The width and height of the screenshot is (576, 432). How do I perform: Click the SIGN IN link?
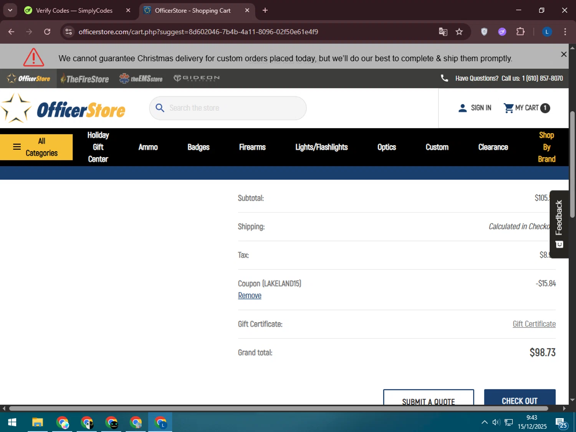[x=475, y=108]
